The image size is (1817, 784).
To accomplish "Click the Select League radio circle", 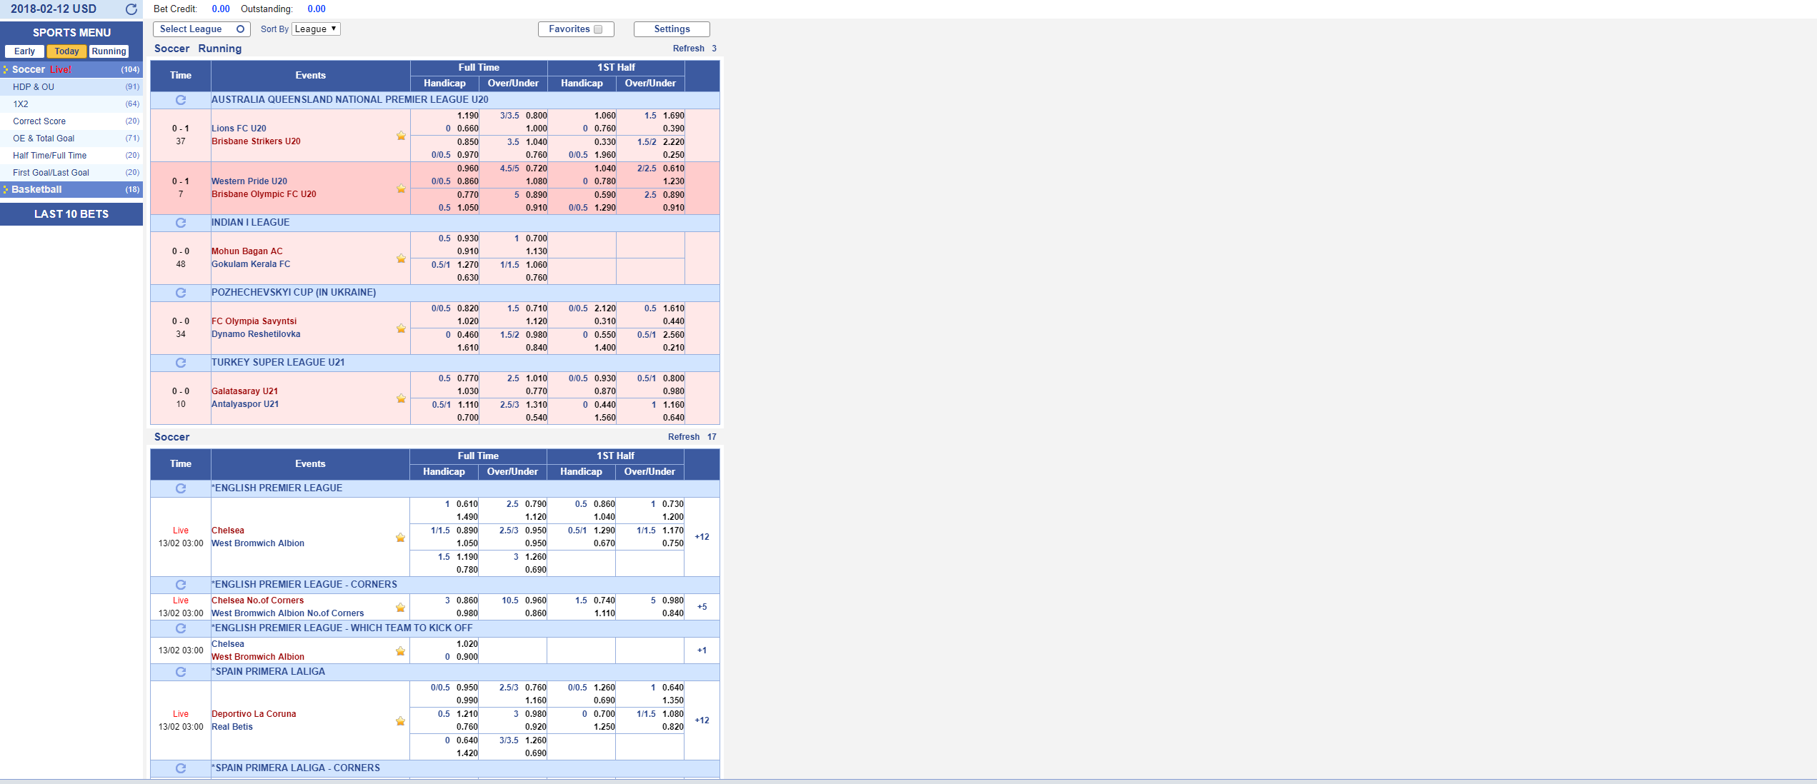I will (241, 29).
